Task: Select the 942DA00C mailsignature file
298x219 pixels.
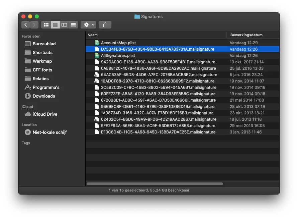Action: [182, 62]
